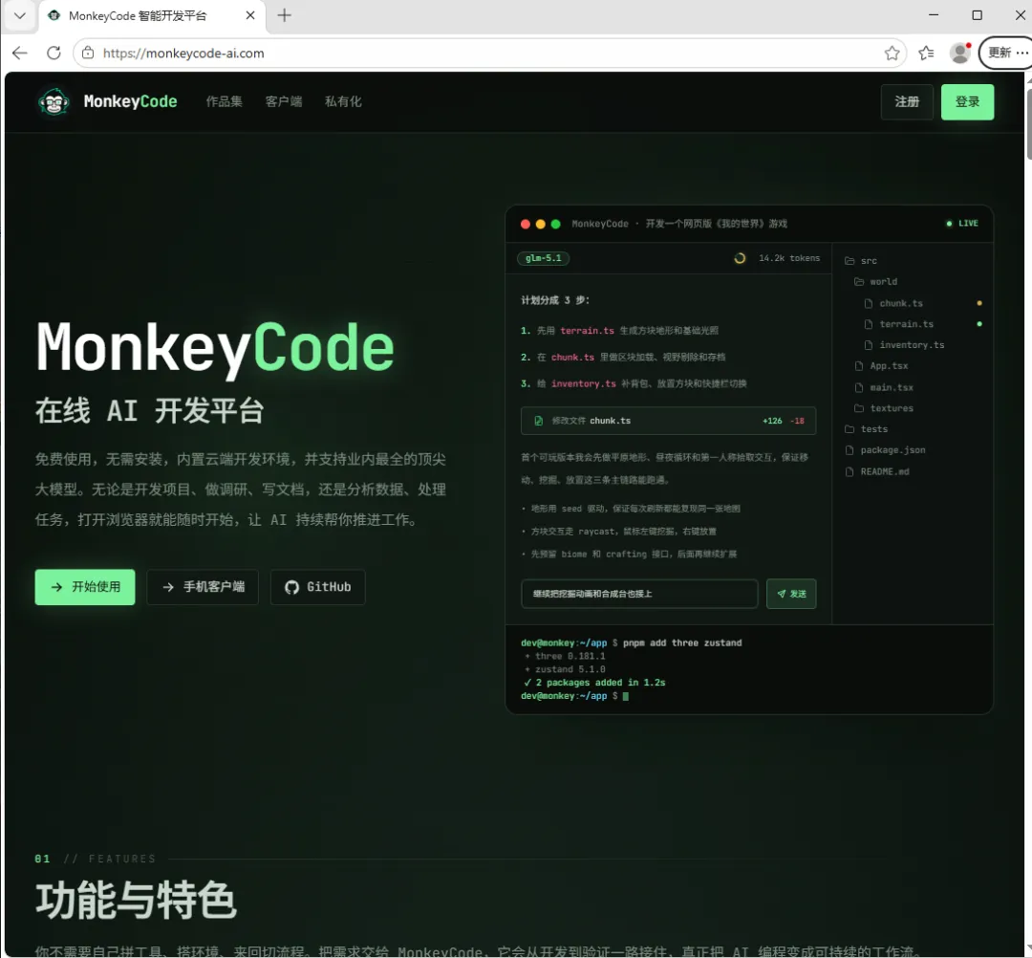Image resolution: width=1032 pixels, height=958 pixels.
Task: Open README.md in file tree
Action: pos(877,472)
